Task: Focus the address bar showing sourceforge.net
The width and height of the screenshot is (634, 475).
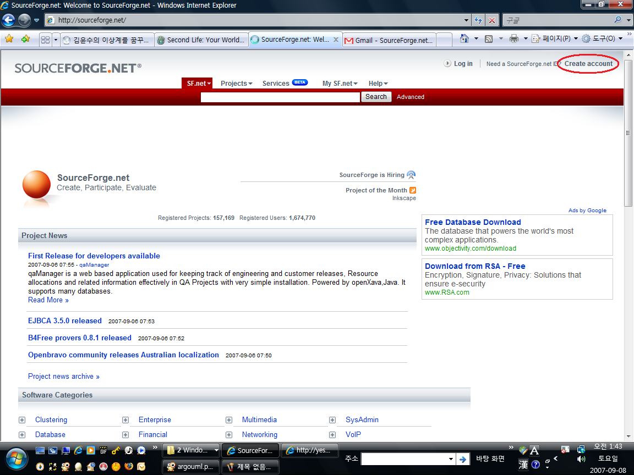Action: point(257,20)
